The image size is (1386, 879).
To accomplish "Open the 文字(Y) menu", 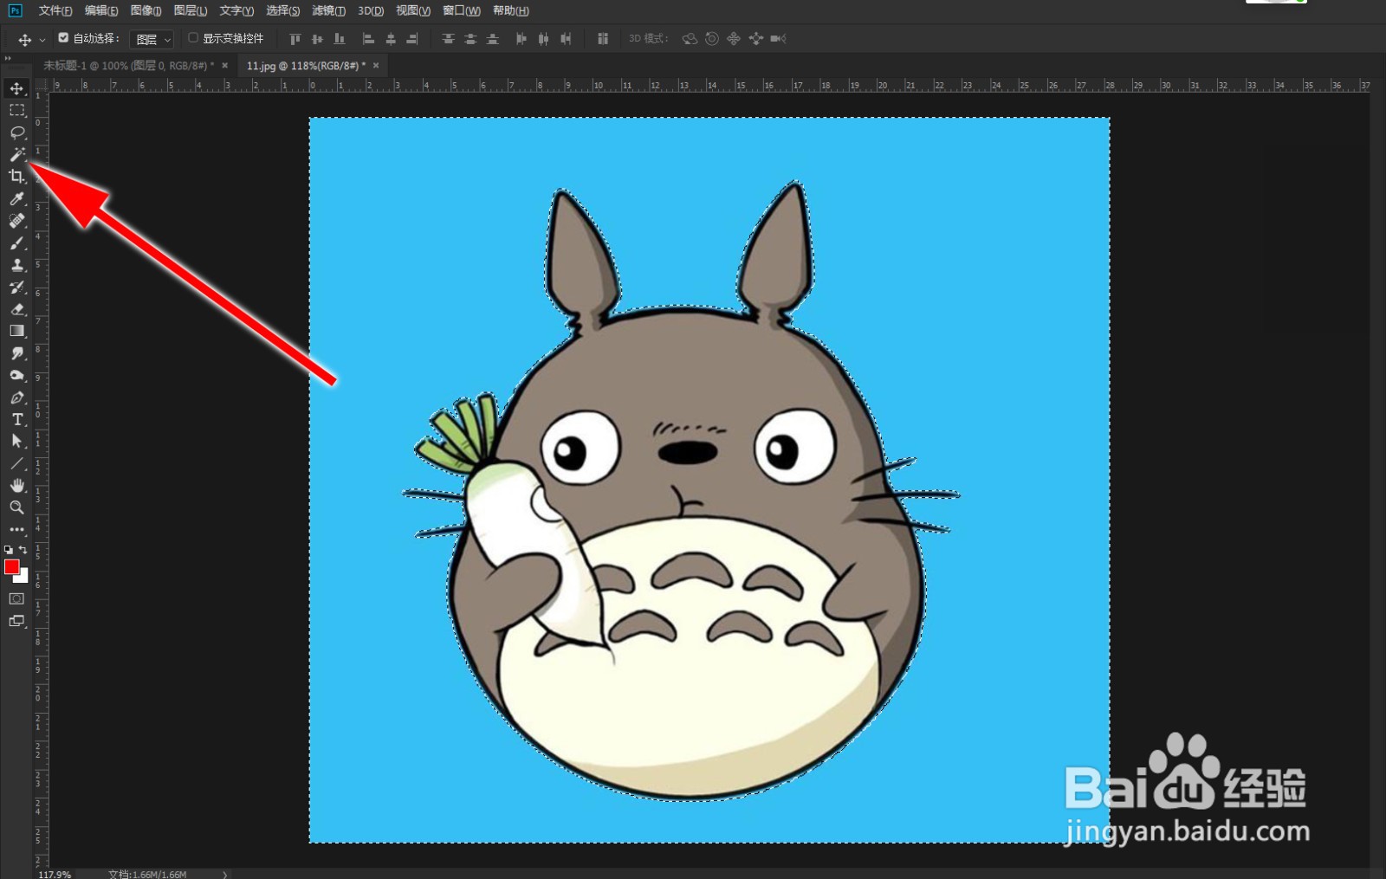I will point(236,10).
